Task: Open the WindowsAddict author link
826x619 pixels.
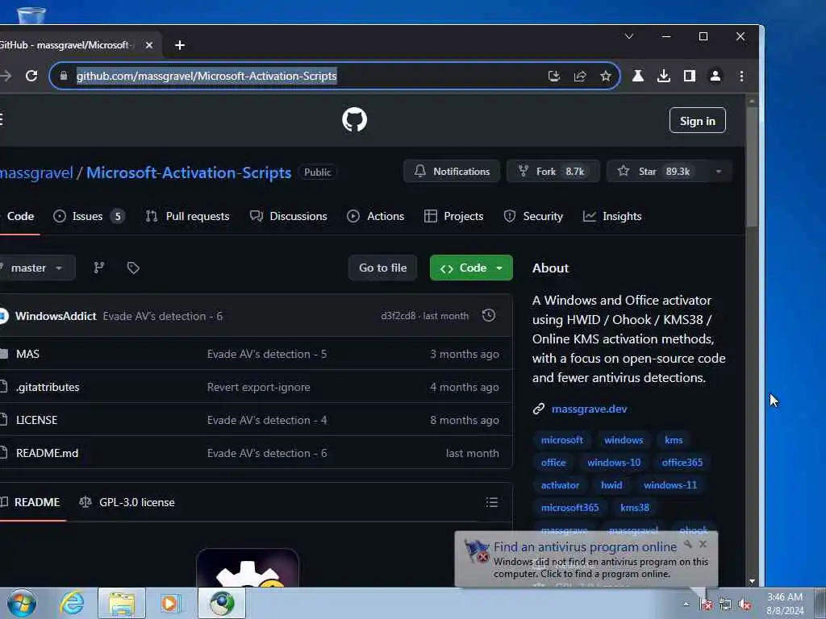Action: 56,316
